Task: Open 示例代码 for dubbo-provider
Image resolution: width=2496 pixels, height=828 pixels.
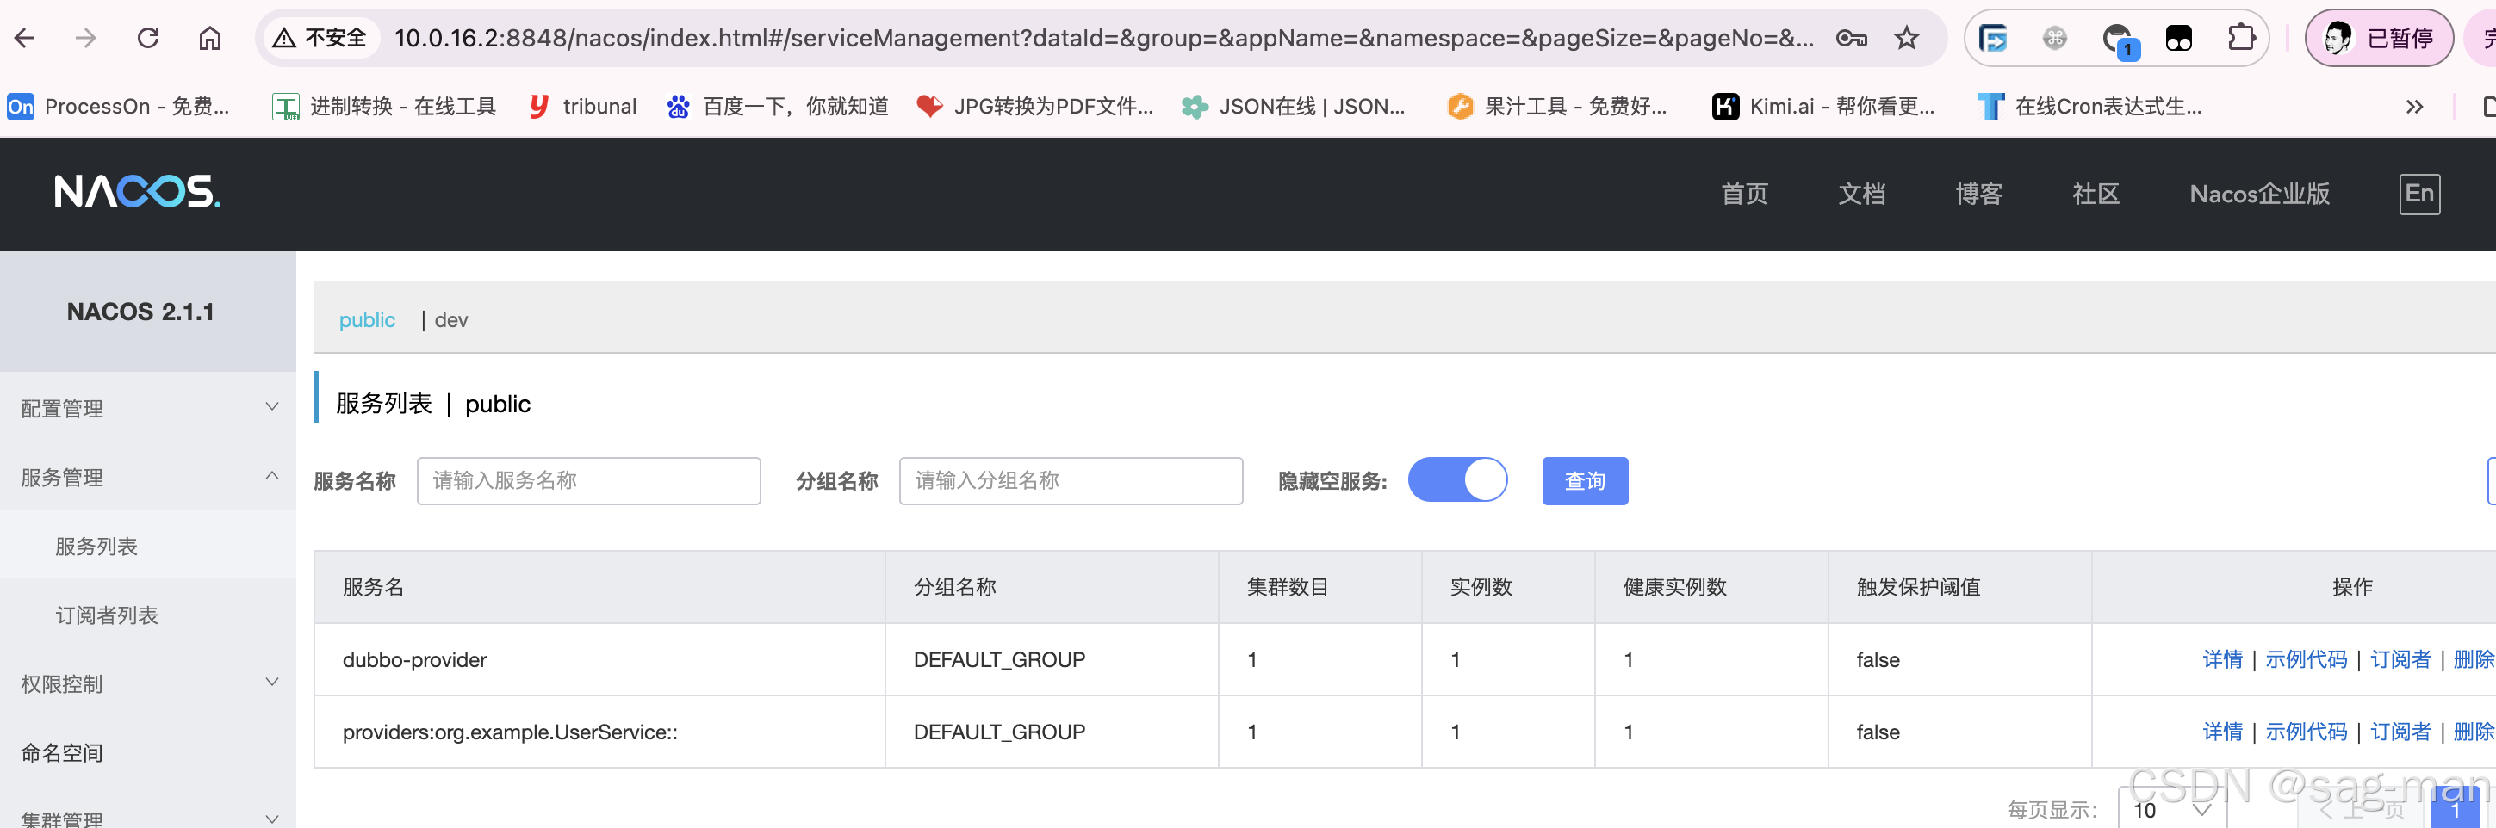Action: click(x=2305, y=659)
